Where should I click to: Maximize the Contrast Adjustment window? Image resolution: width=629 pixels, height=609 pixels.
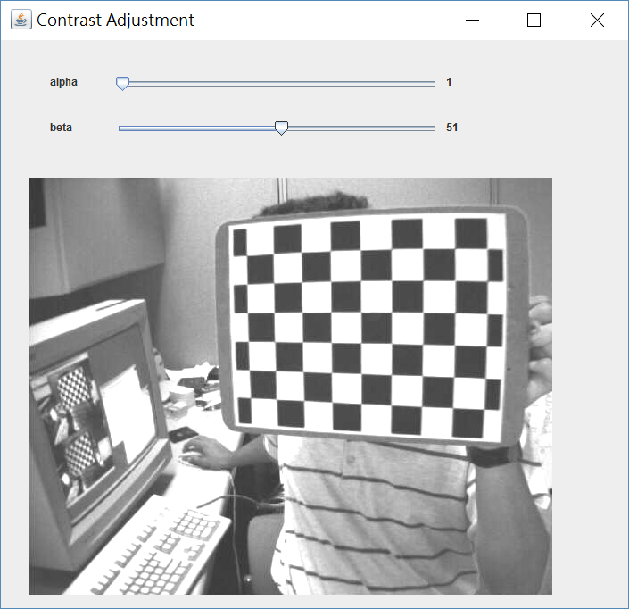pos(534,20)
